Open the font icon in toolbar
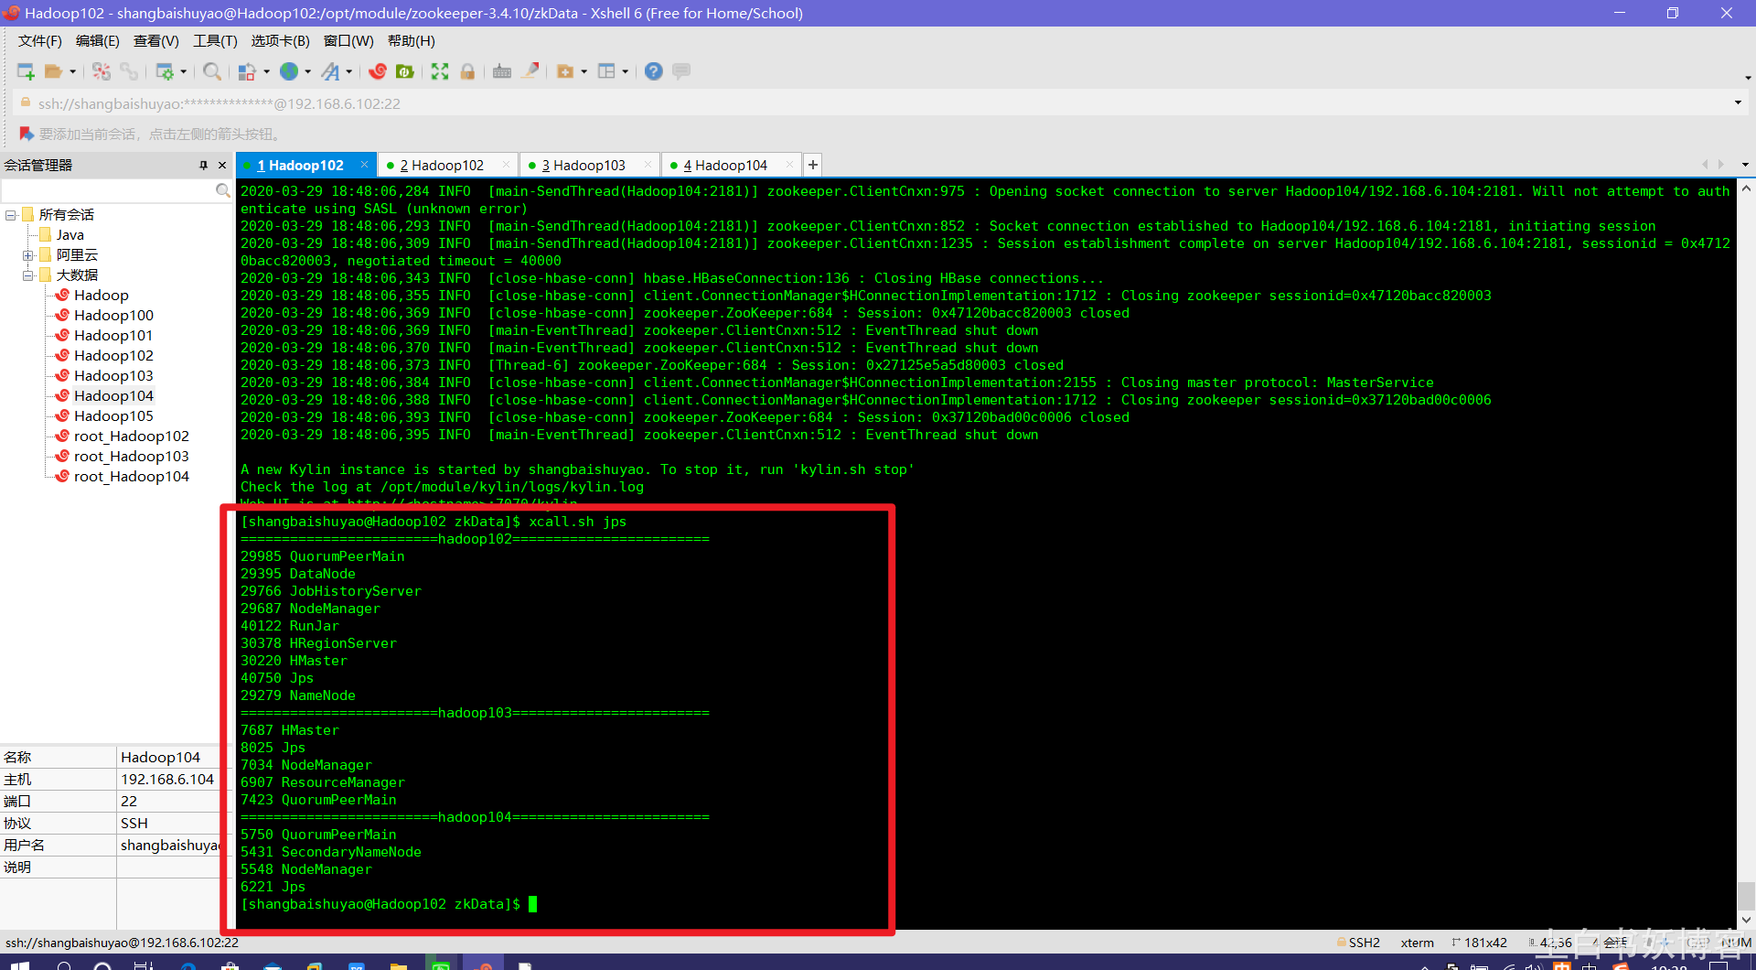The height and width of the screenshot is (970, 1756). coord(330,71)
